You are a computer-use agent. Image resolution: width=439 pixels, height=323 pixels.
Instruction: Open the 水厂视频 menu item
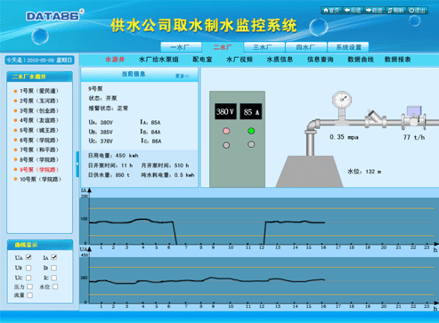pos(240,60)
